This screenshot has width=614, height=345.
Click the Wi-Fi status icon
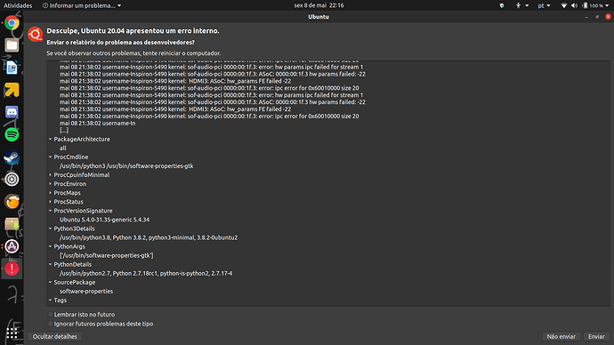point(563,5)
